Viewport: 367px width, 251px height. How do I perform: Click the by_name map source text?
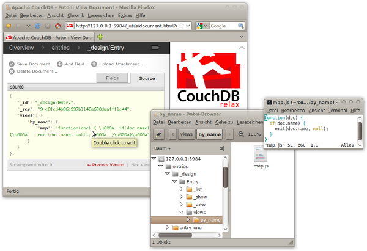click(80, 131)
